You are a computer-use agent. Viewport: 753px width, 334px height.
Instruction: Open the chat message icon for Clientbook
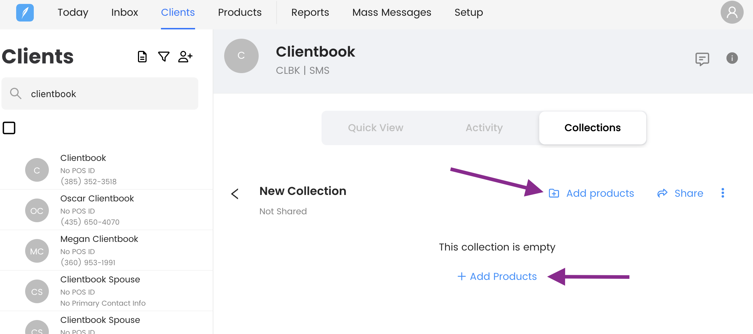click(702, 59)
